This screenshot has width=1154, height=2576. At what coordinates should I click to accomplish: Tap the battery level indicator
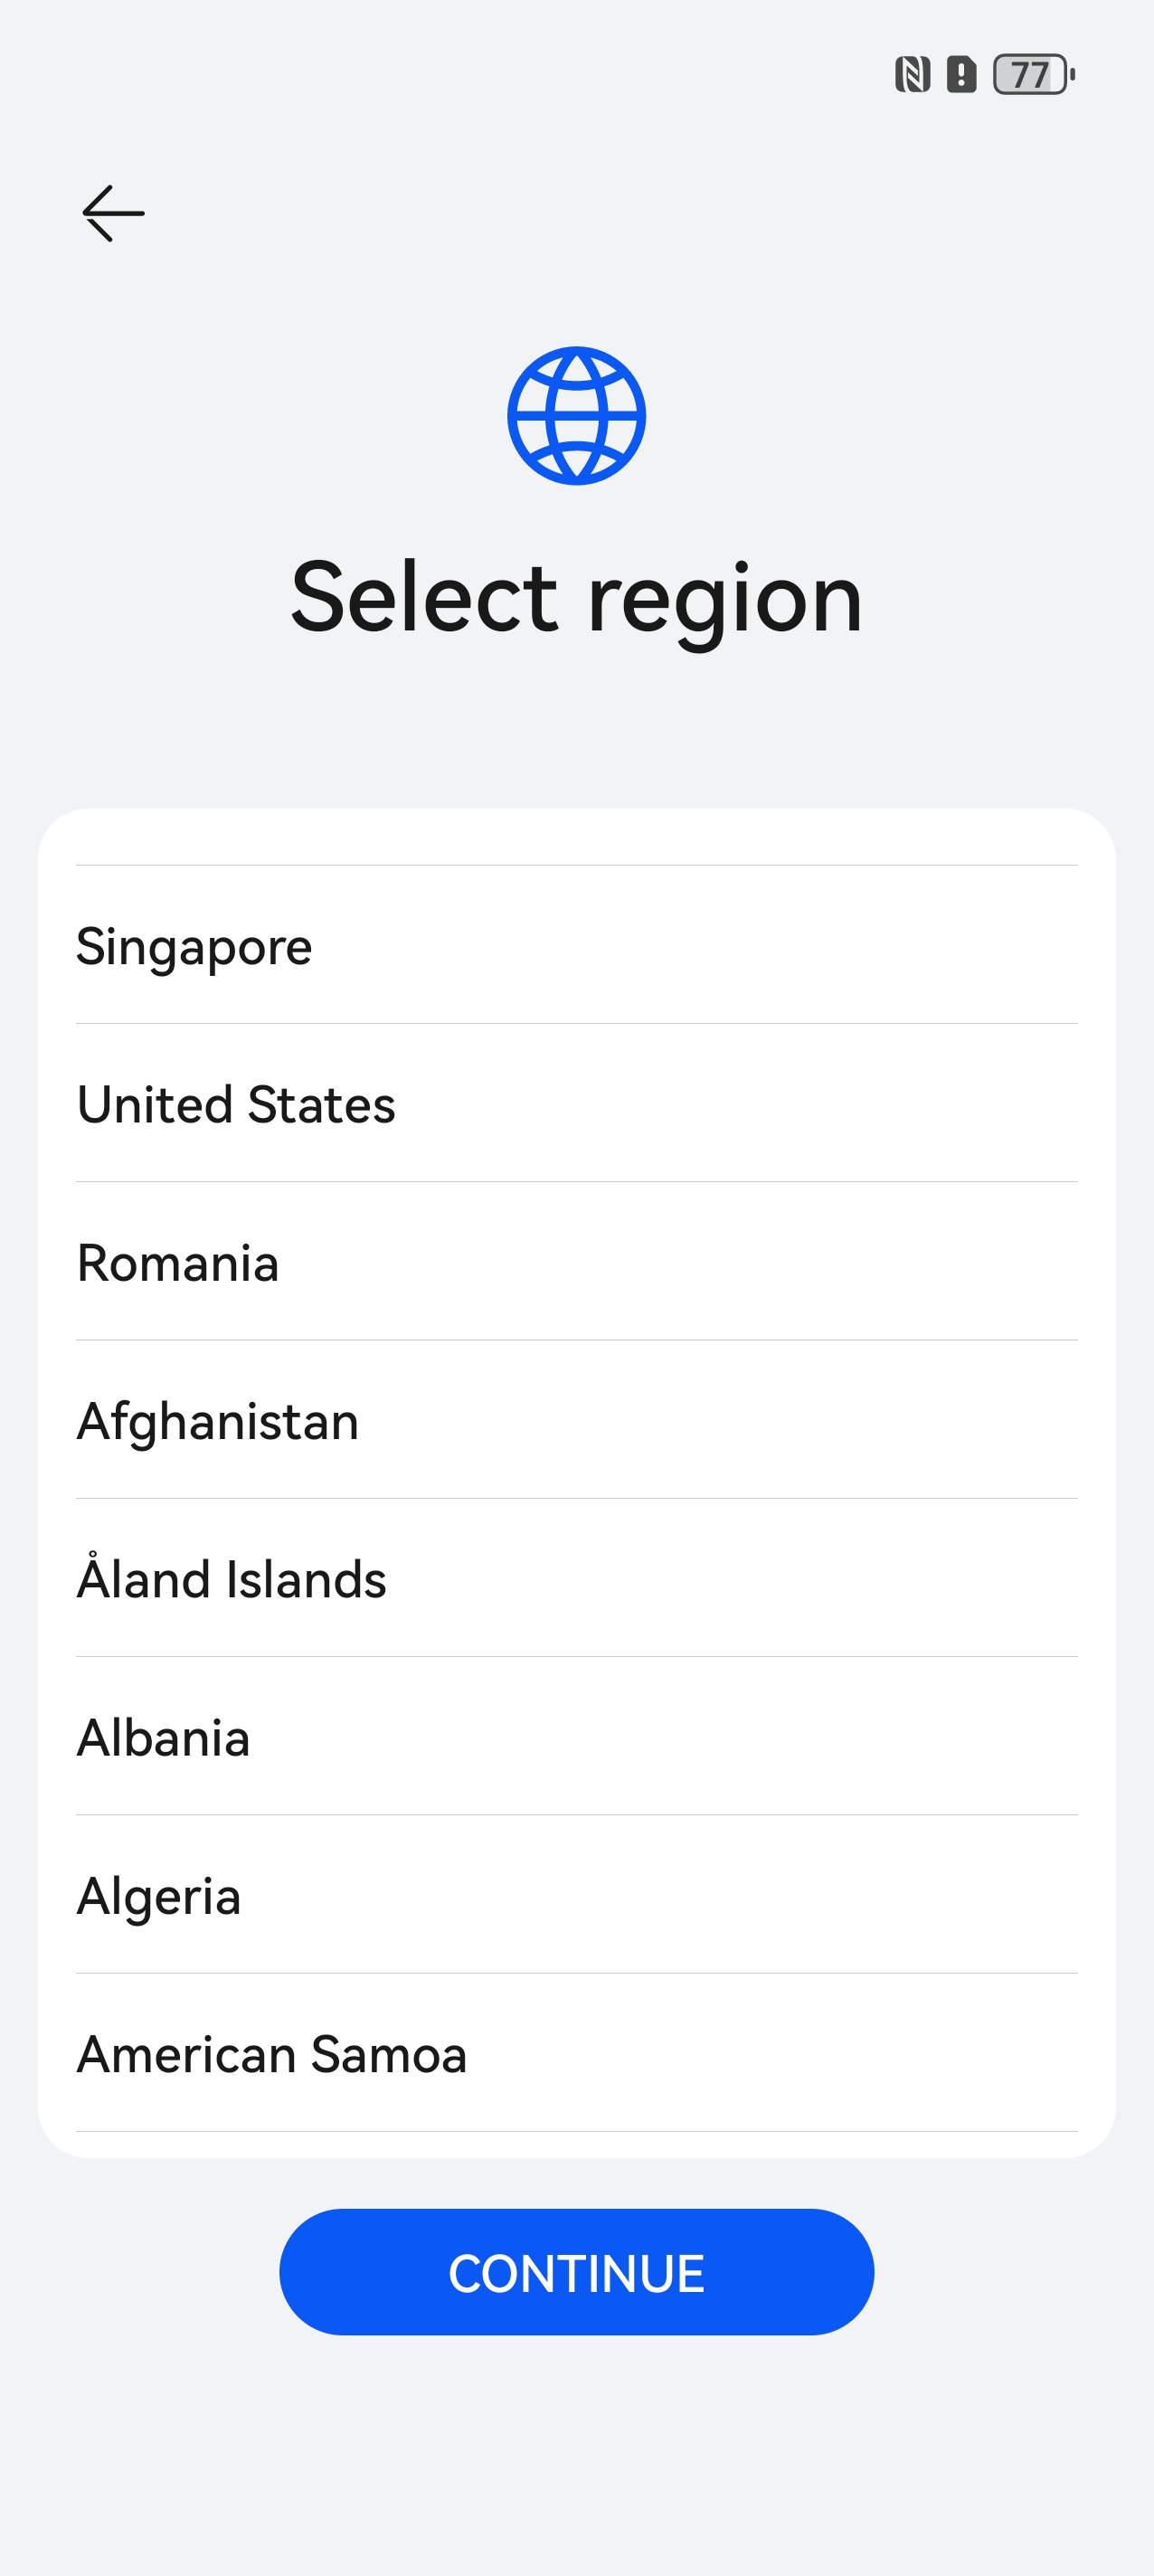point(1033,75)
